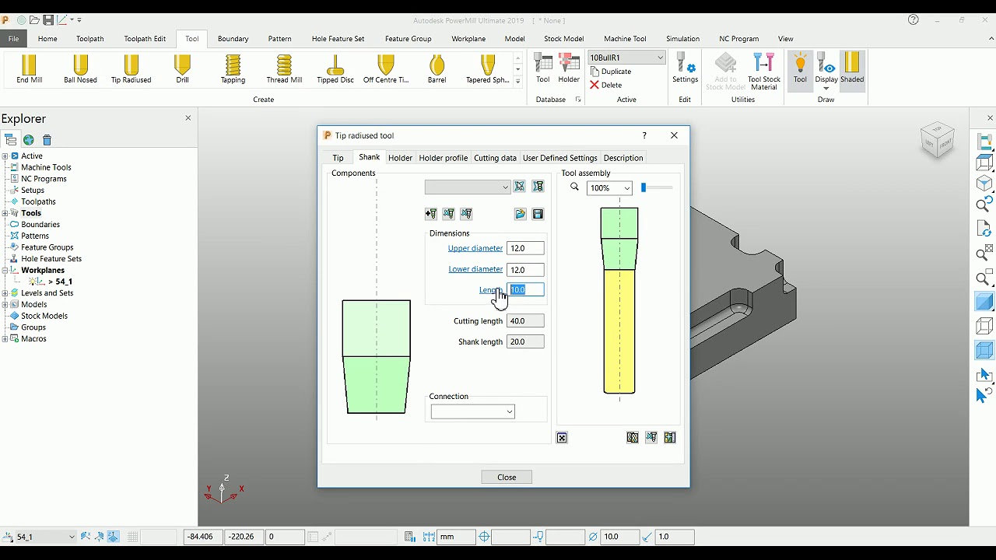The width and height of the screenshot is (996, 560).
Task: Click the globe icon in Explorer toolbar
Action: [x=29, y=140]
